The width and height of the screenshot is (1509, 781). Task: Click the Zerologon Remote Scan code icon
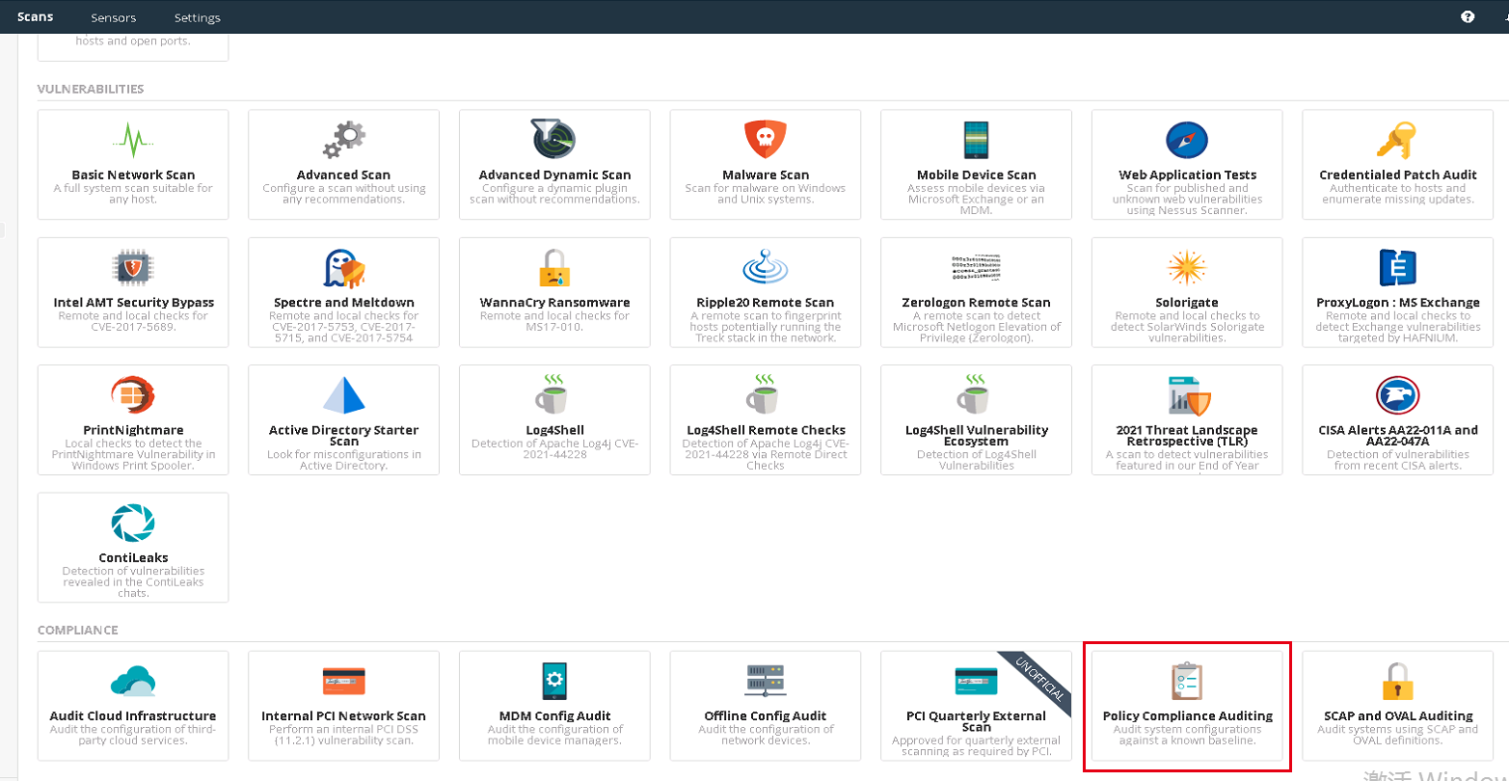[x=976, y=268]
